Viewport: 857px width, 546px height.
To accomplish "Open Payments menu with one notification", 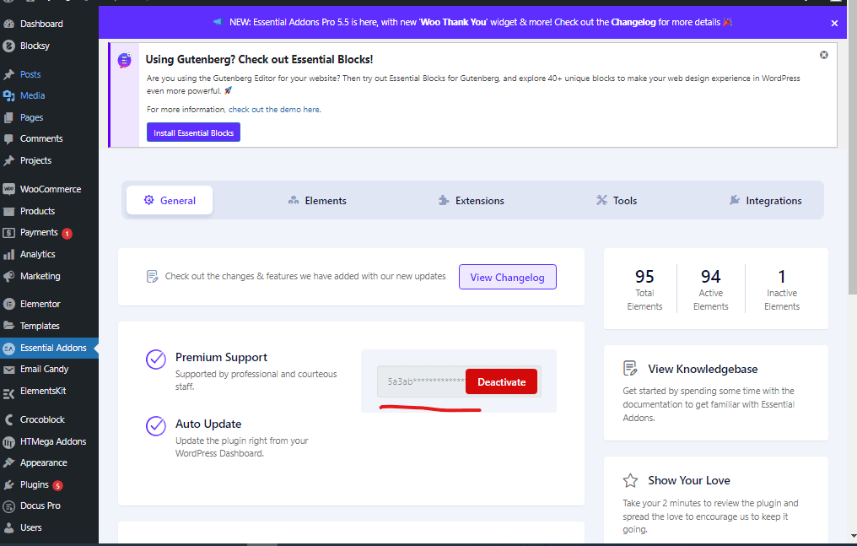I will click(39, 233).
